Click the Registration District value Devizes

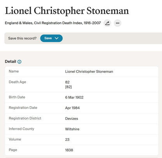coord(72,119)
